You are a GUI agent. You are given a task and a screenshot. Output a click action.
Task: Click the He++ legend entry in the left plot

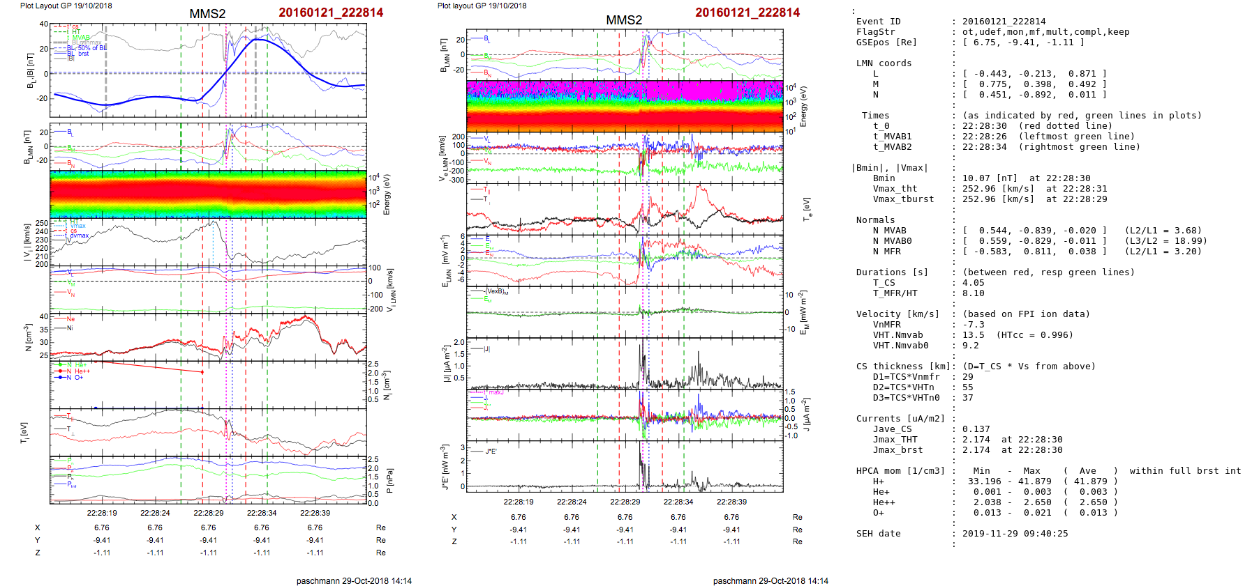point(82,371)
